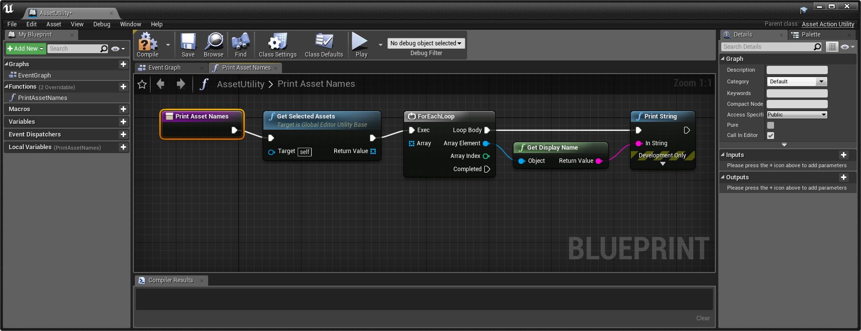The width and height of the screenshot is (861, 331).
Task: Open Class Defaults from the toolbar
Action: [323, 42]
